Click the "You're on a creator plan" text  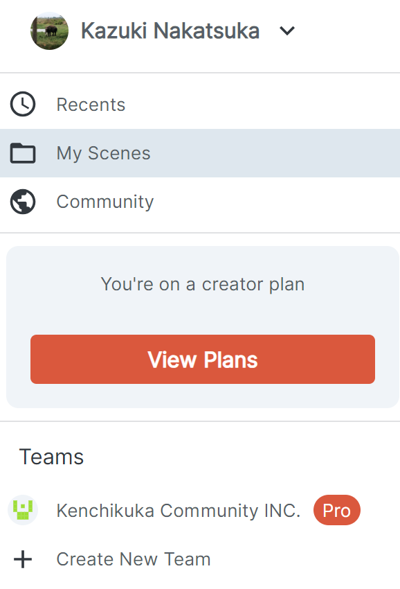[203, 284]
